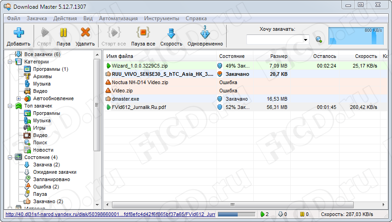The image size is (392, 222).
Task: Open the Автоматизация menu
Action: 118,18
